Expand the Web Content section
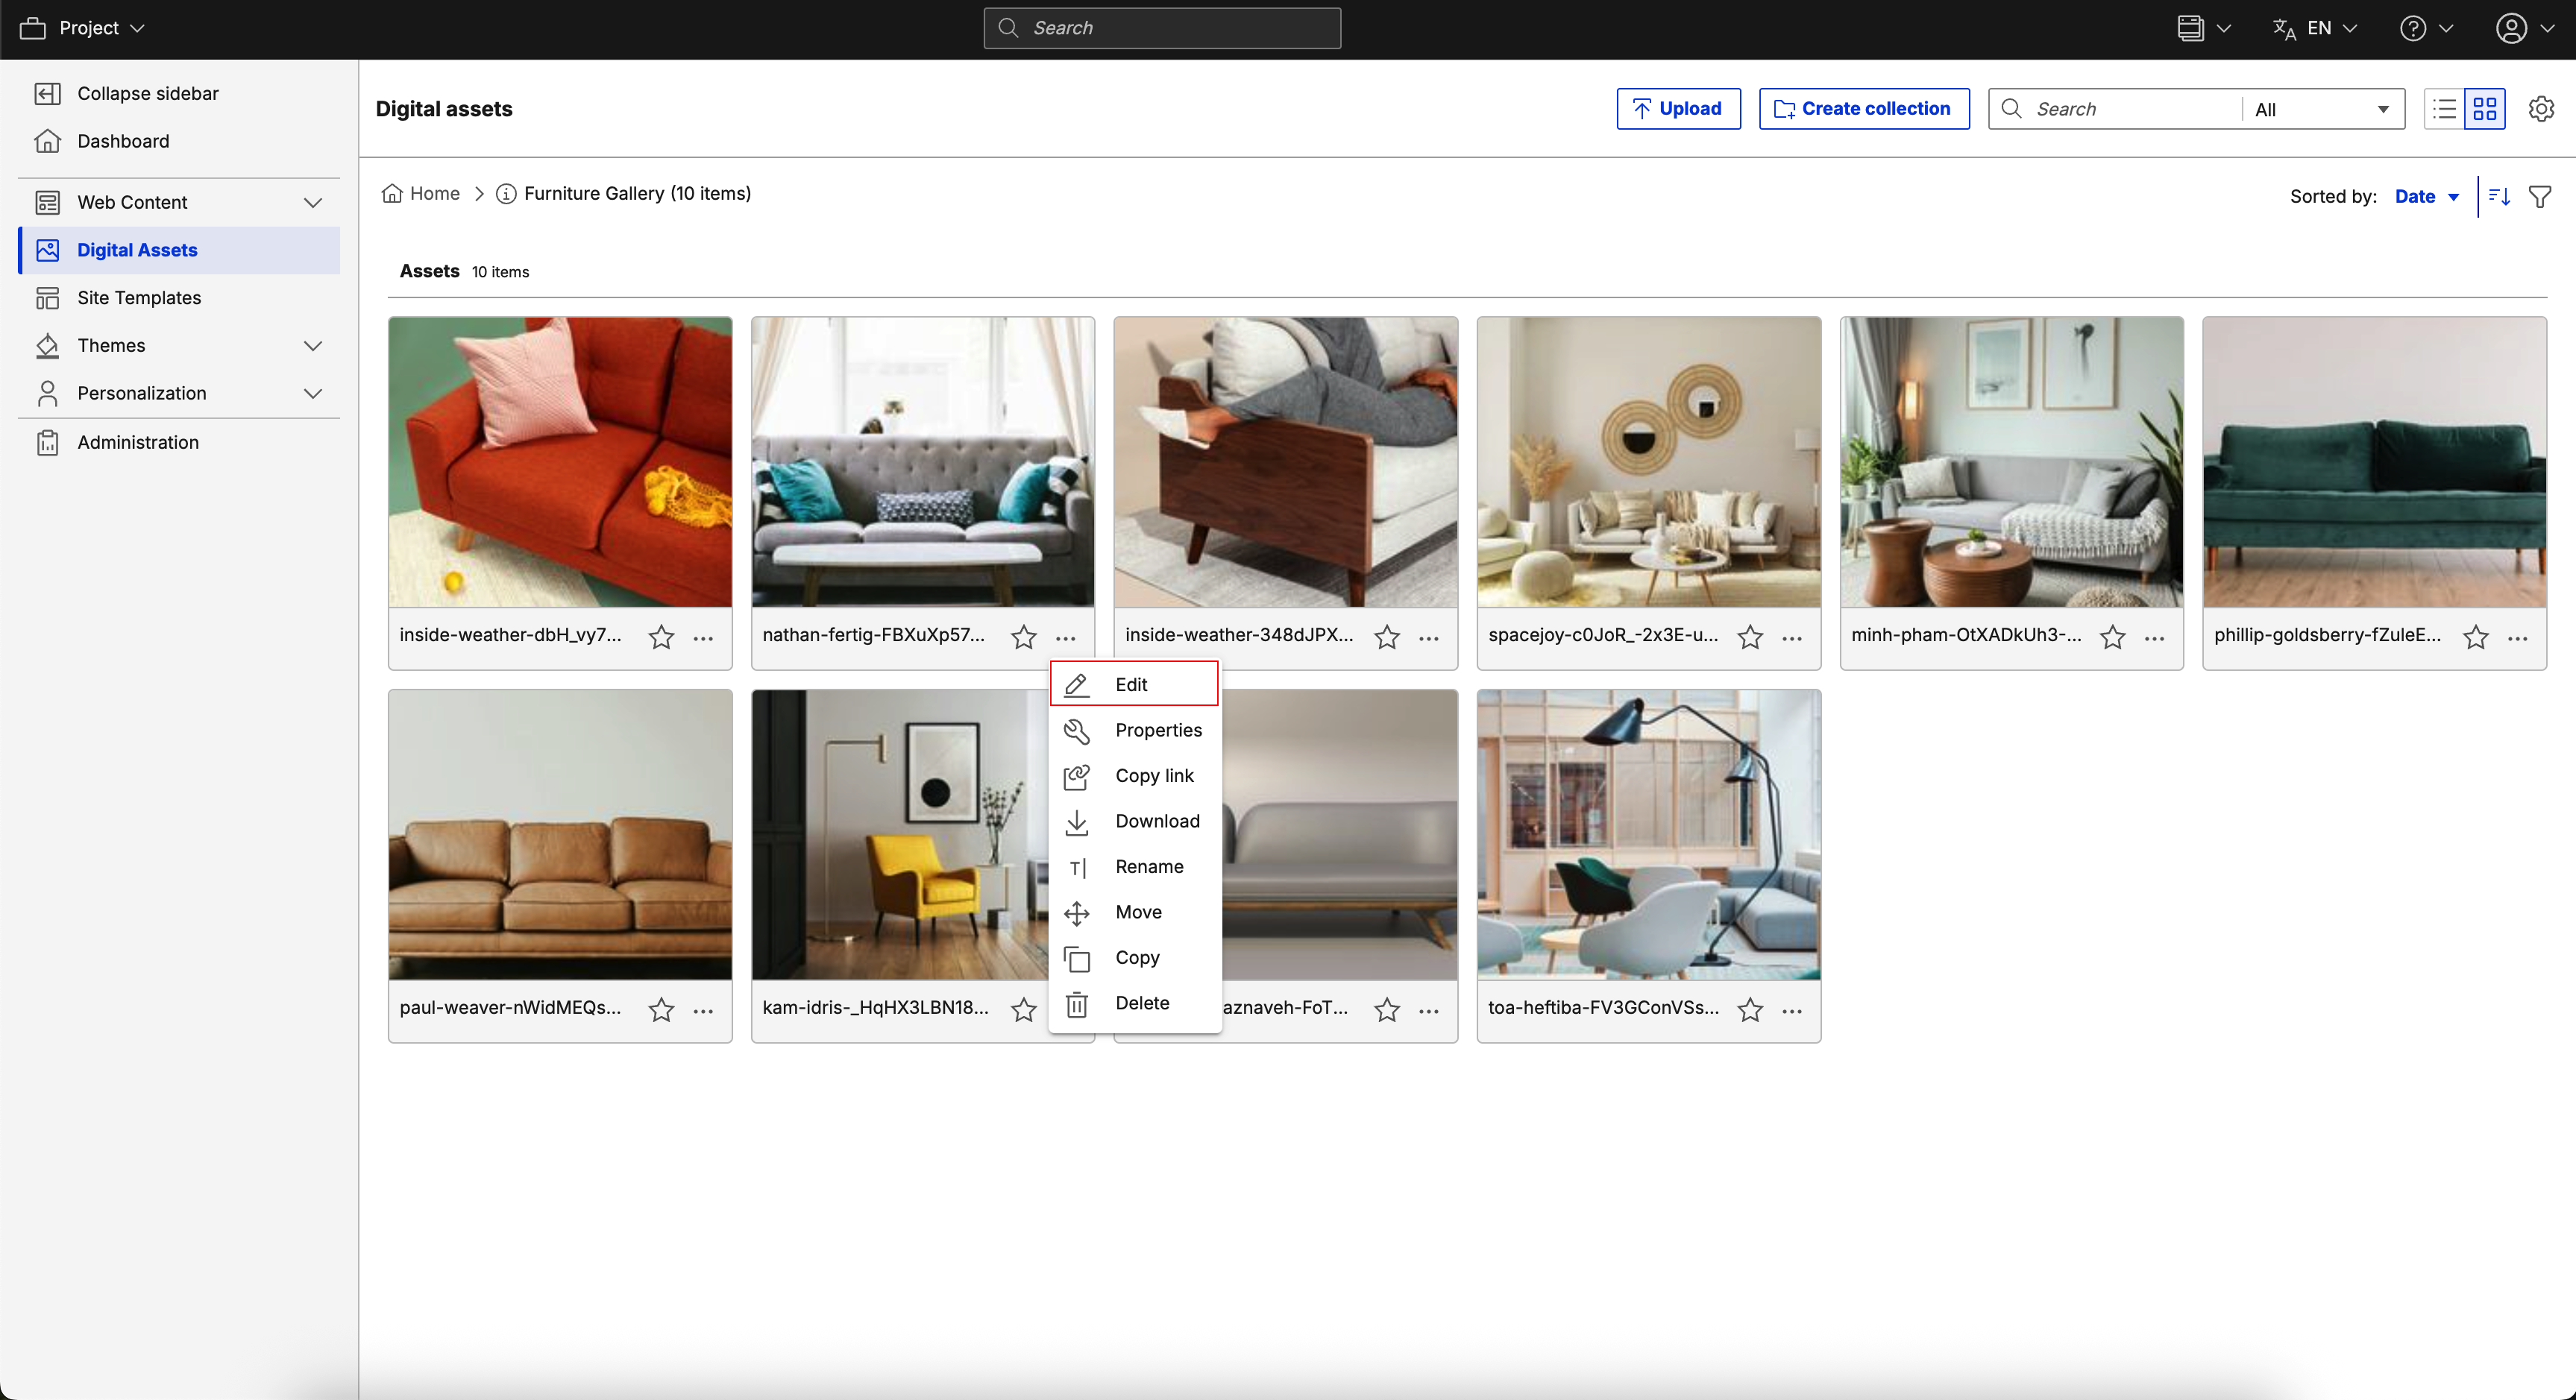Viewport: 2576px width, 1400px height. (312, 202)
